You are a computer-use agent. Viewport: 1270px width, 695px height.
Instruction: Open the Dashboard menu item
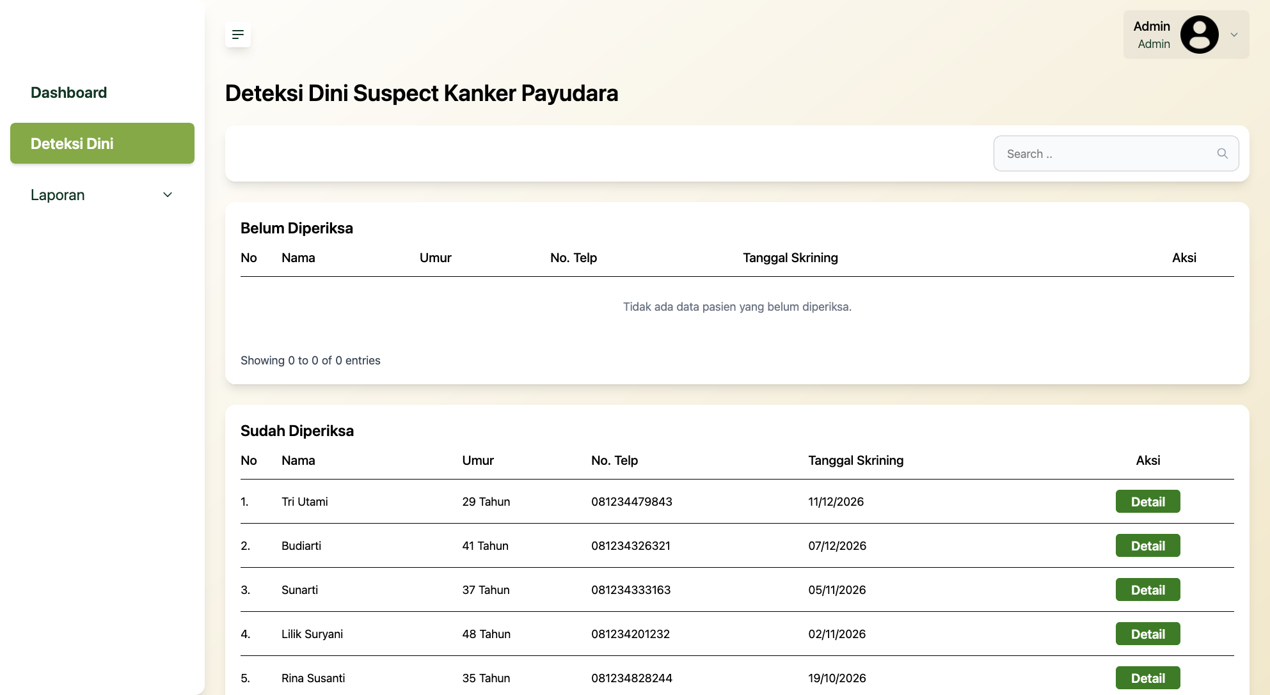click(102, 92)
